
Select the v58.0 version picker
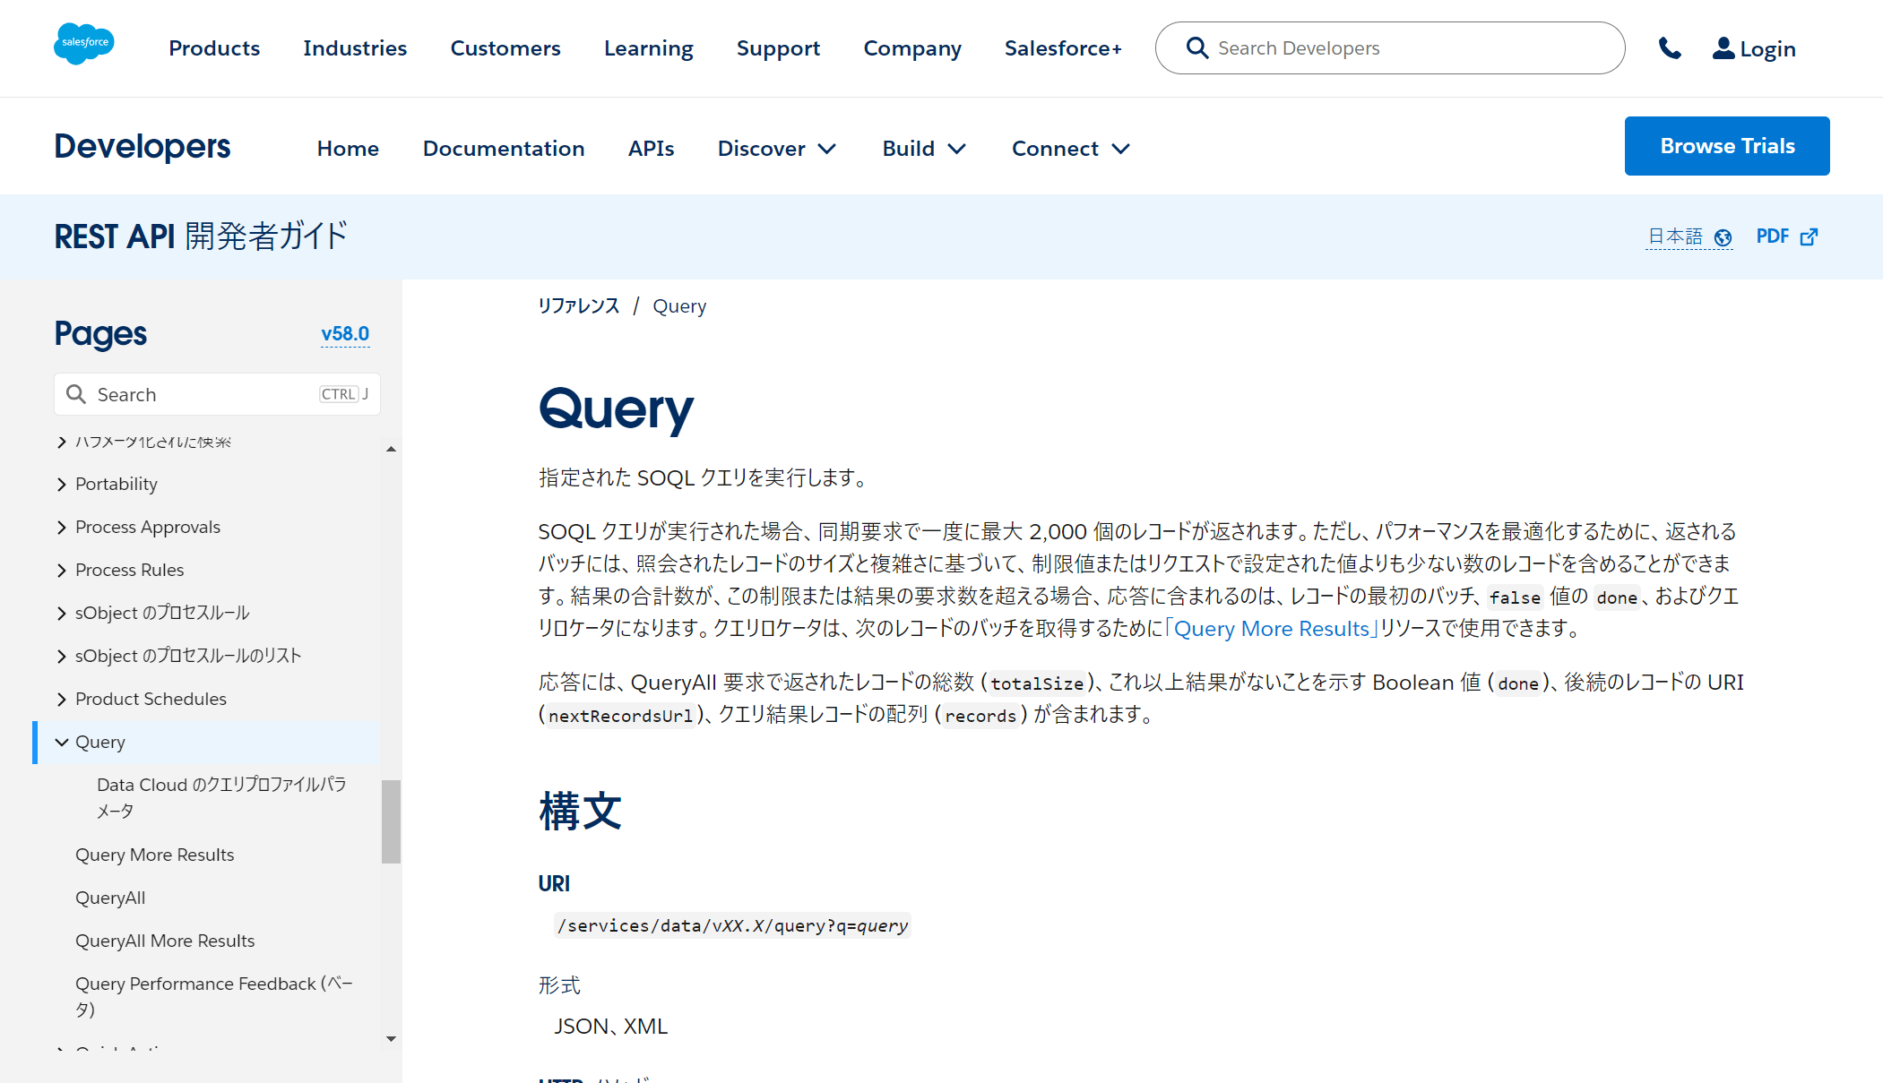345,334
